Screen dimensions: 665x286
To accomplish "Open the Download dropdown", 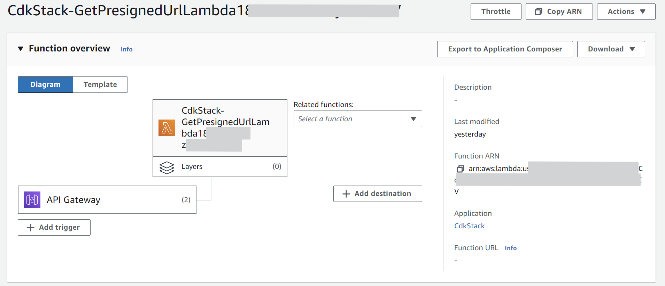I will [x=611, y=49].
